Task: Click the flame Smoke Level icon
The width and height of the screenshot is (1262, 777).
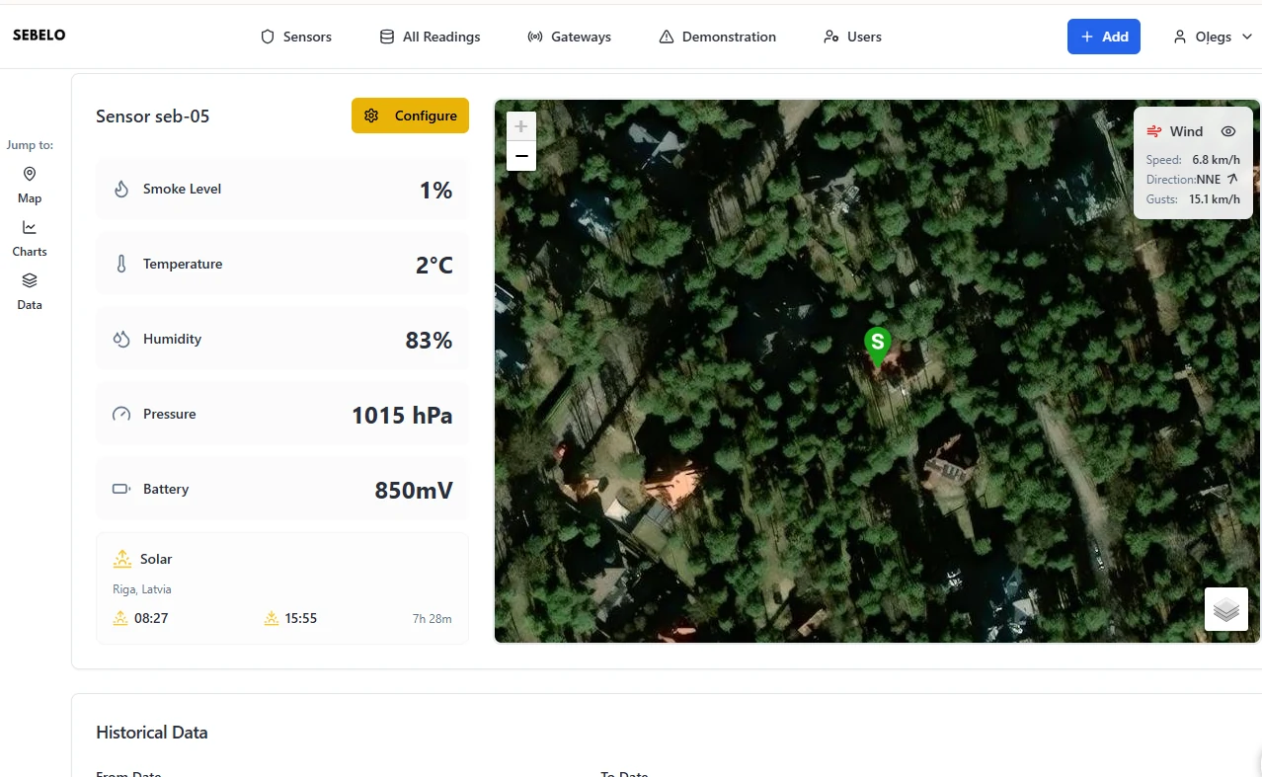Action: (121, 189)
